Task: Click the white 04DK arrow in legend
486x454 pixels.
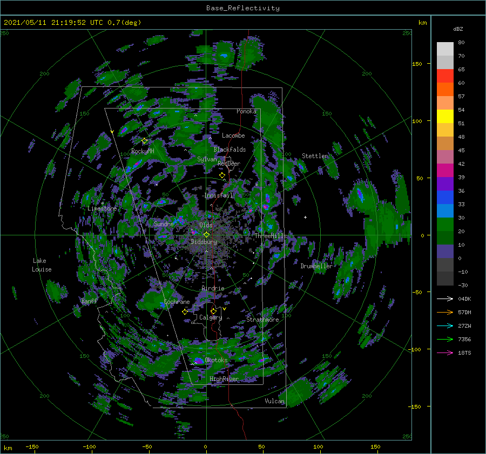Action: (445, 299)
